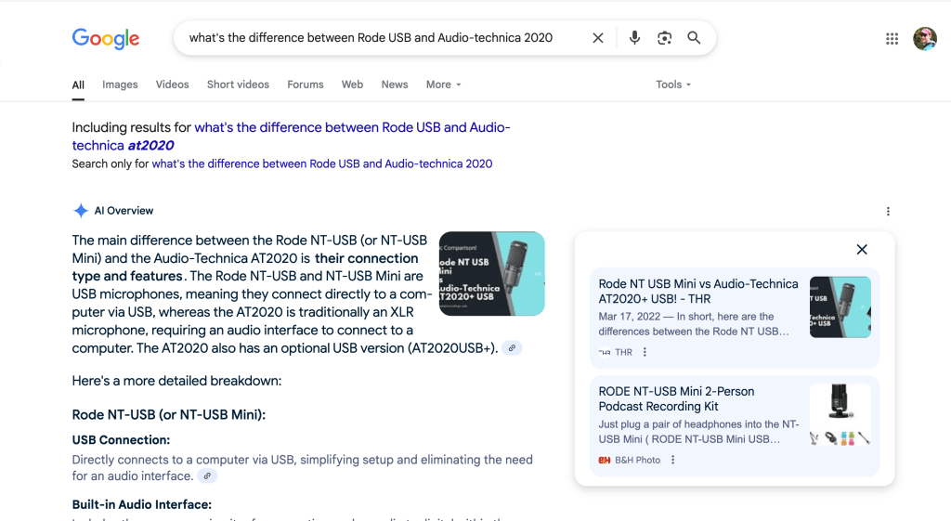Start voice search with microphone icon
Screen dimensions: 951x521
(x=634, y=38)
